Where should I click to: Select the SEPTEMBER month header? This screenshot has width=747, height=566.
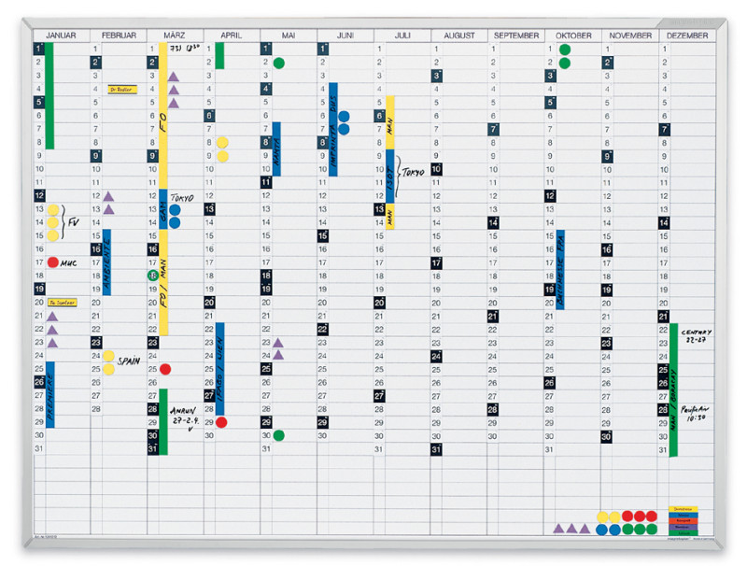click(516, 35)
